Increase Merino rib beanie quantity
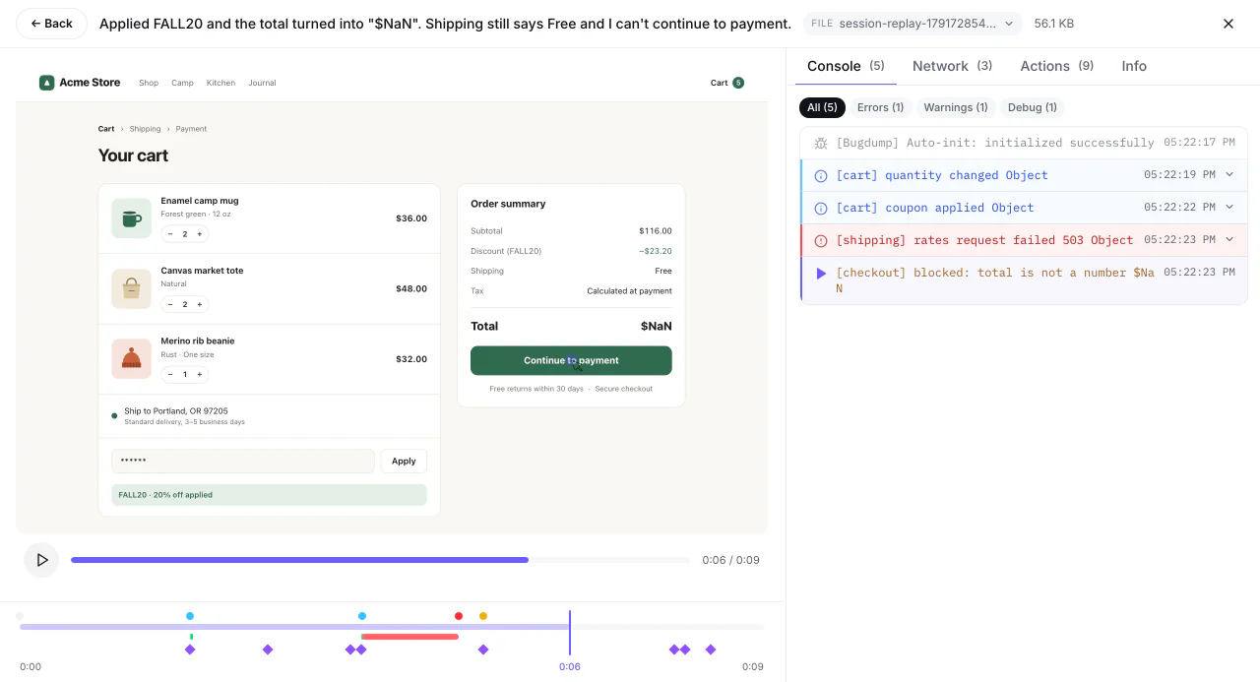Viewport: 1260px width, 682px height. tap(200, 374)
